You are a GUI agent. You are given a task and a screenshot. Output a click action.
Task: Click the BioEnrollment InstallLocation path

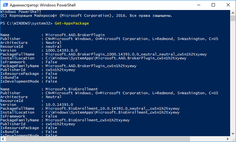(x=112, y=112)
